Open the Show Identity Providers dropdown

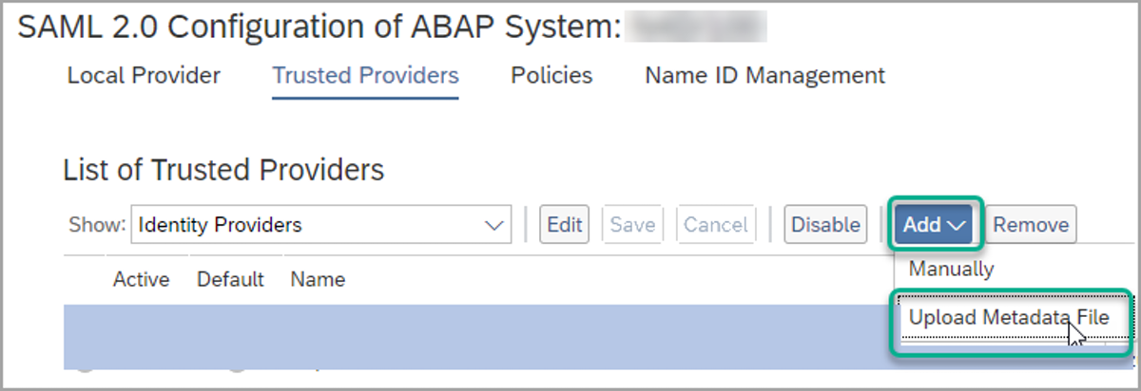point(321,225)
